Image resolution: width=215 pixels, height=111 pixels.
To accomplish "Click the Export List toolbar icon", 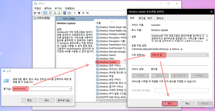I will (x=59, y=13).
